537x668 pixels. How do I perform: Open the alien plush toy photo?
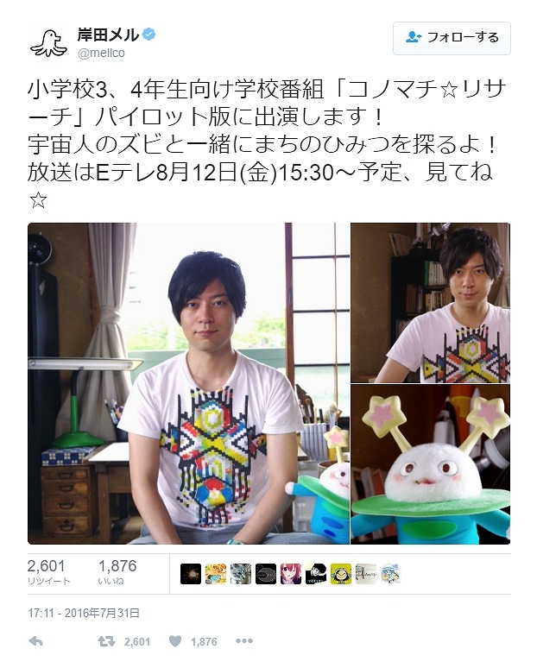[431, 464]
